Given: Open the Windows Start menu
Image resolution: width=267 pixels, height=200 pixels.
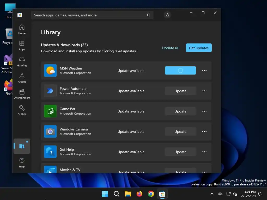Looking at the screenshot, I should tap(105, 194).
